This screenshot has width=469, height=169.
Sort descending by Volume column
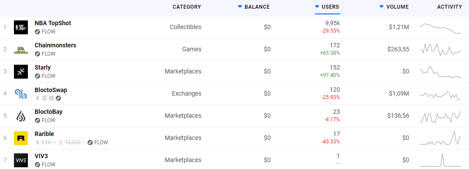(x=381, y=7)
